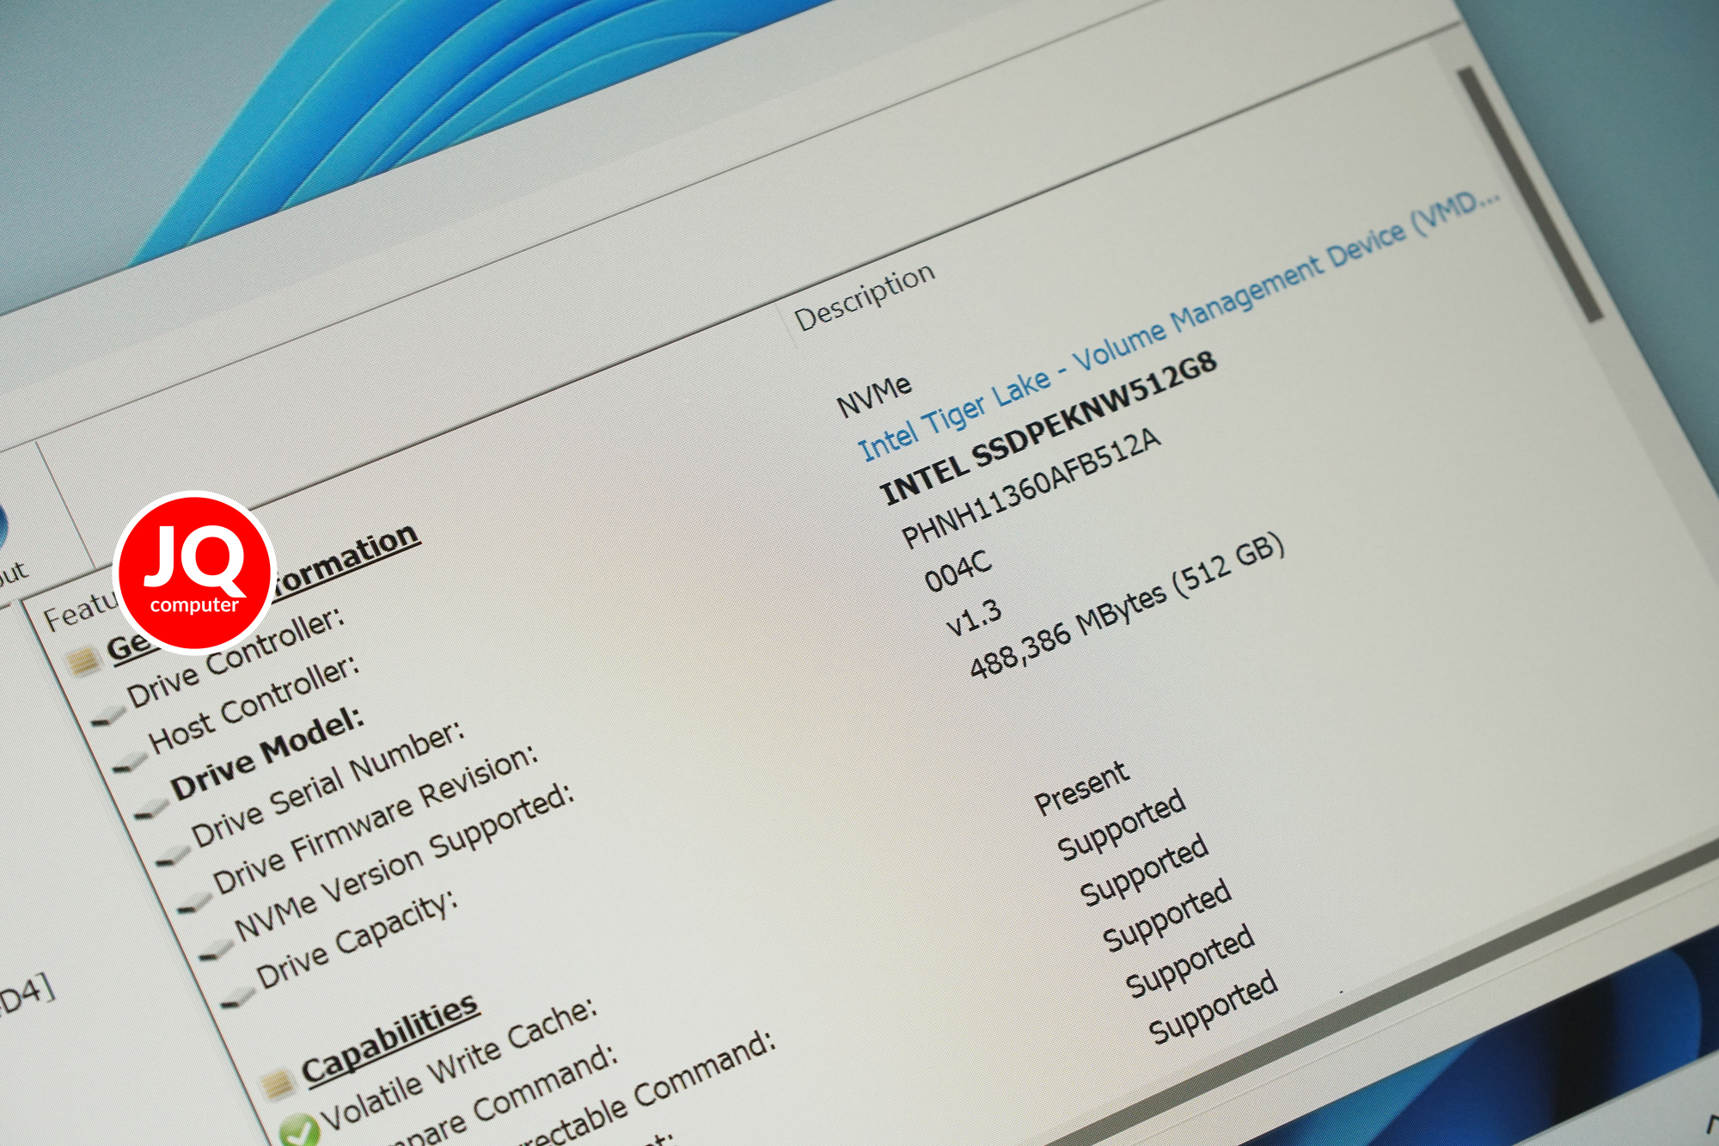Select the Drive Firmware Revision row
This screenshot has height=1146, width=1719.
tap(375, 819)
